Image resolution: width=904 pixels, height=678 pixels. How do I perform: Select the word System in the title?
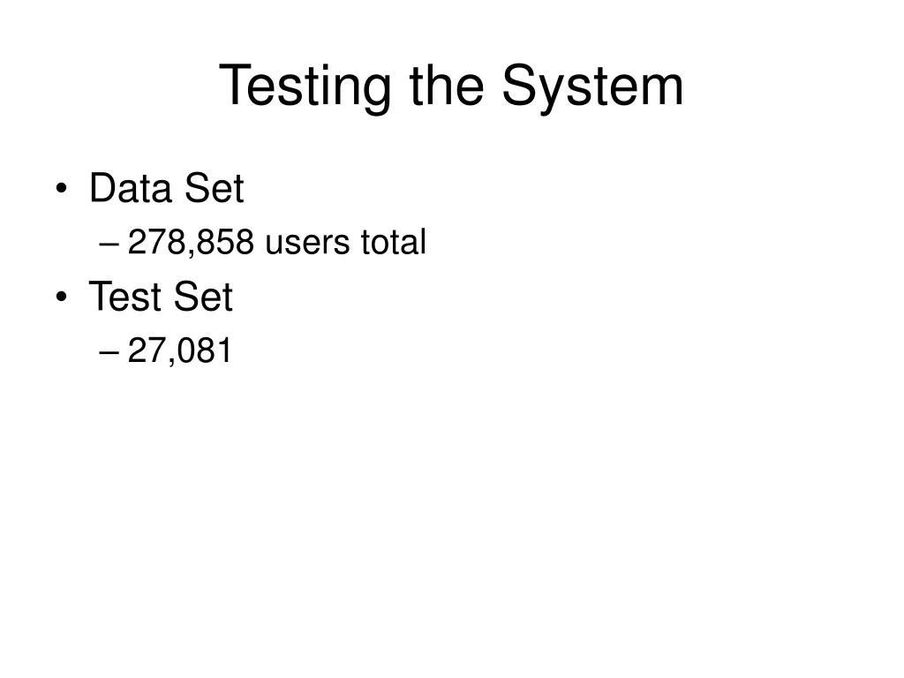(x=592, y=87)
